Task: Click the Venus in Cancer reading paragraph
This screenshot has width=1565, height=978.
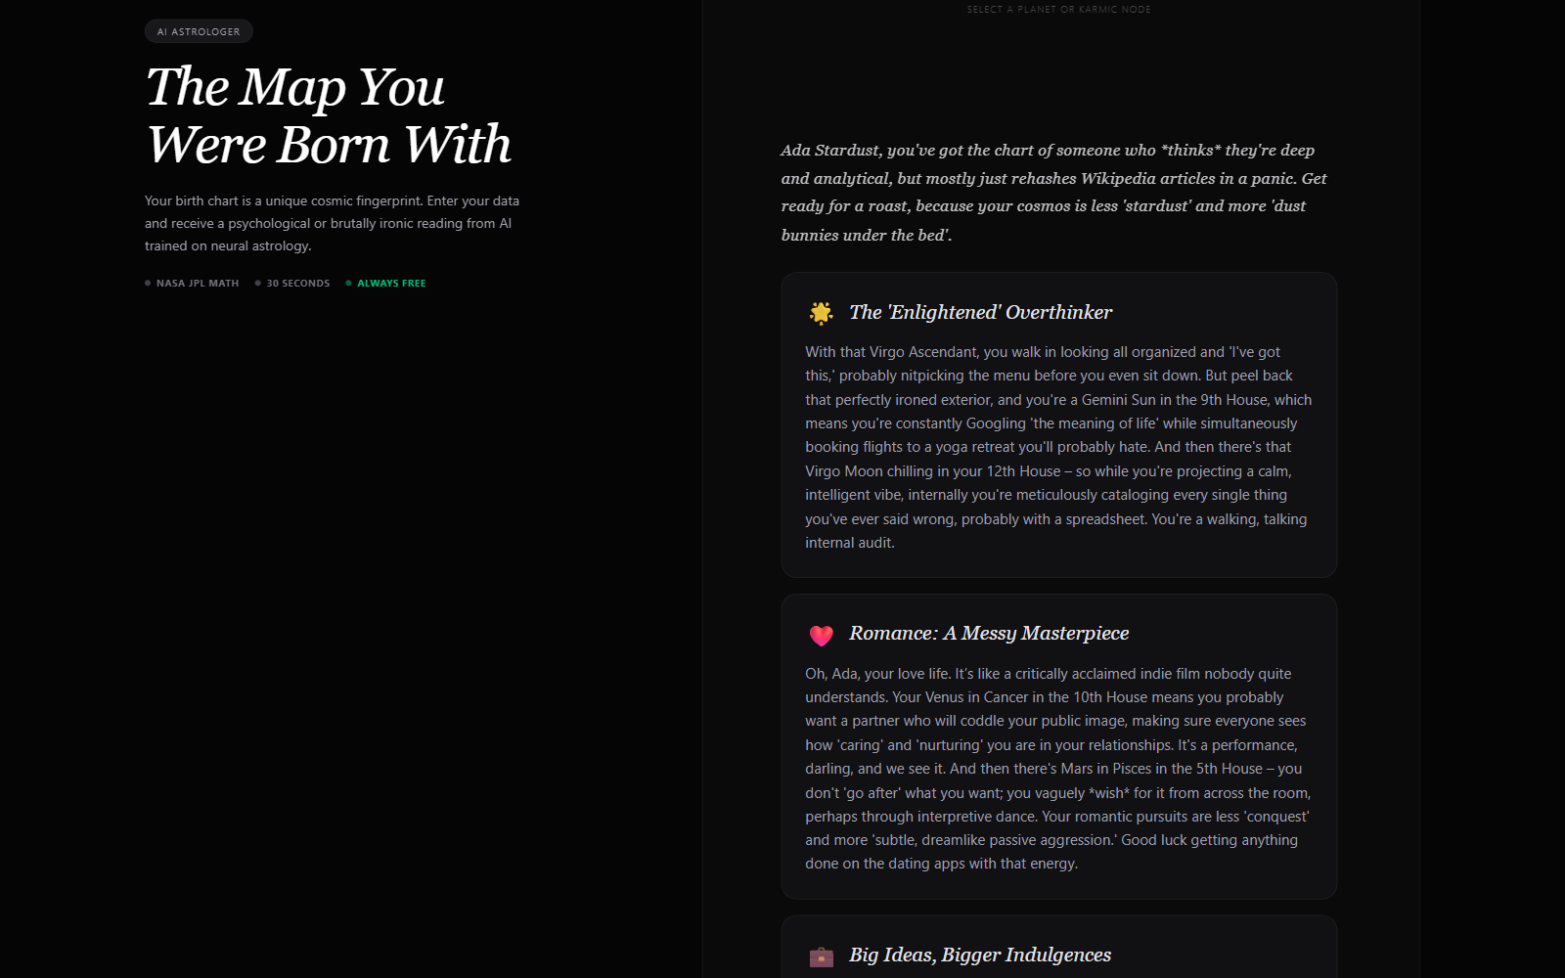Action: [x=1058, y=769]
